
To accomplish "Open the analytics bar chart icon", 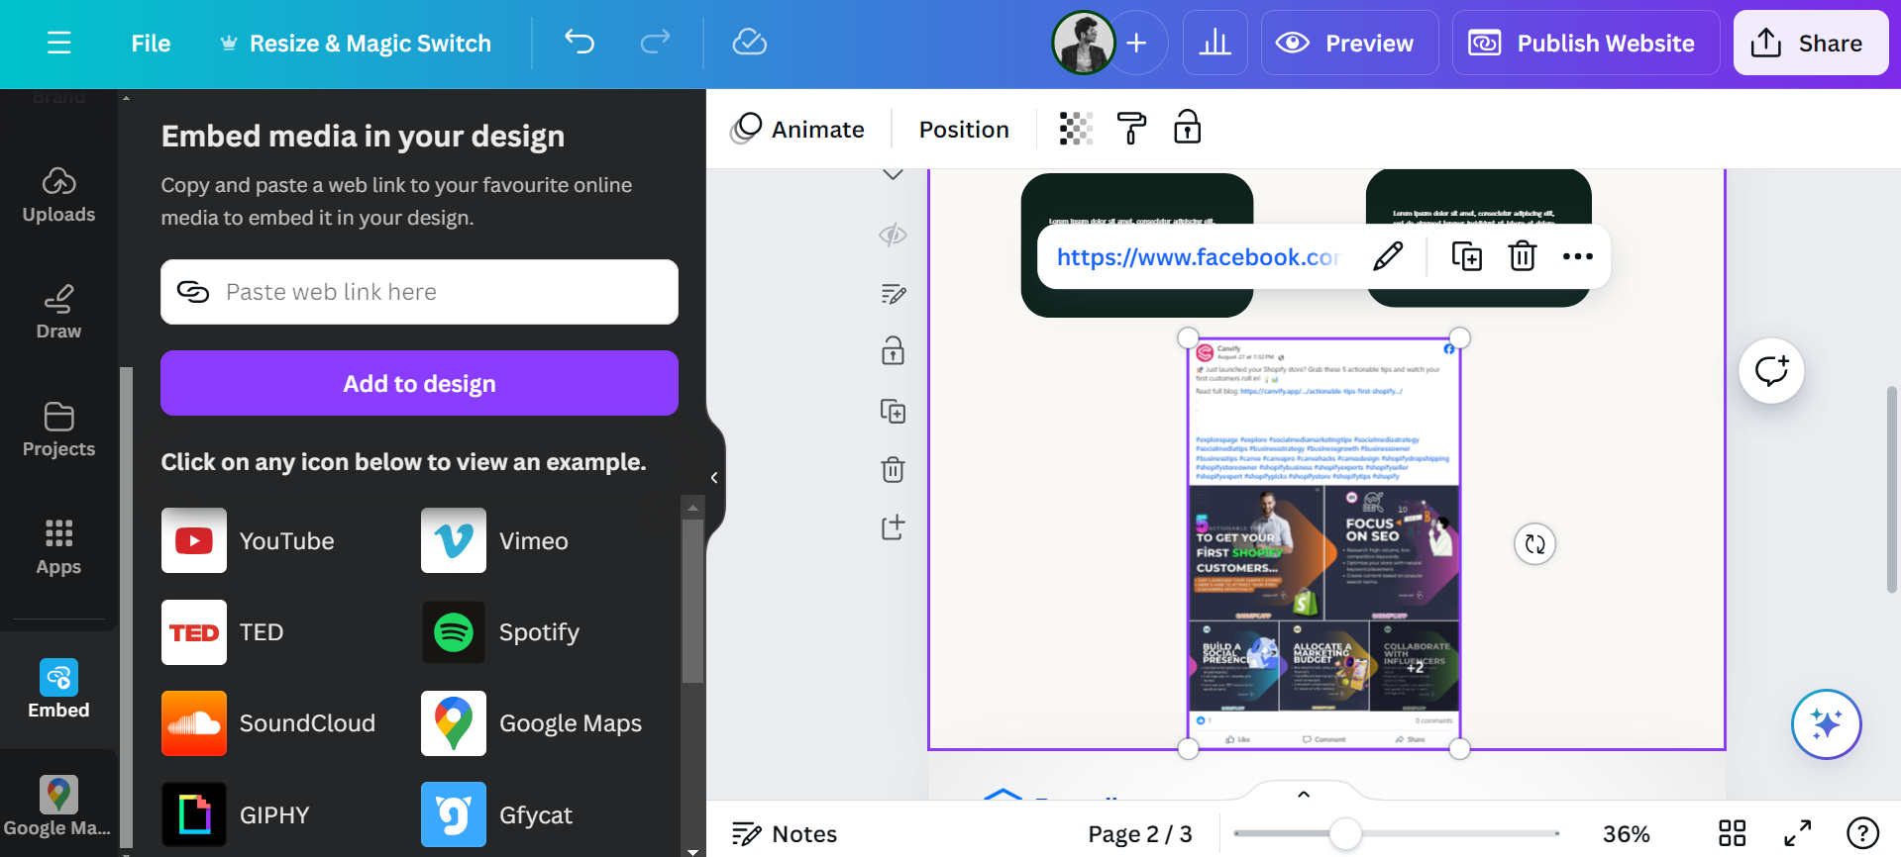I will (x=1215, y=43).
